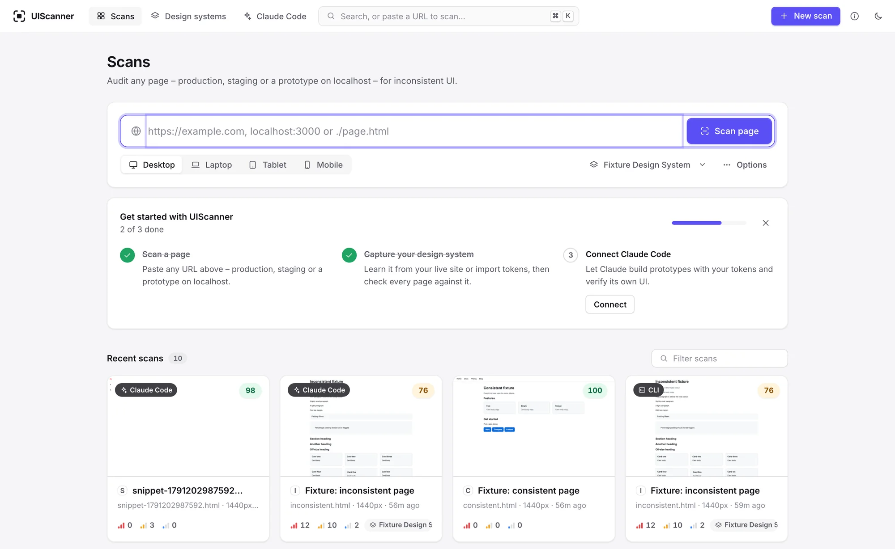895x549 pixels.
Task: Click the Claude Code badge on the snippet card
Action: pyautogui.click(x=146, y=390)
